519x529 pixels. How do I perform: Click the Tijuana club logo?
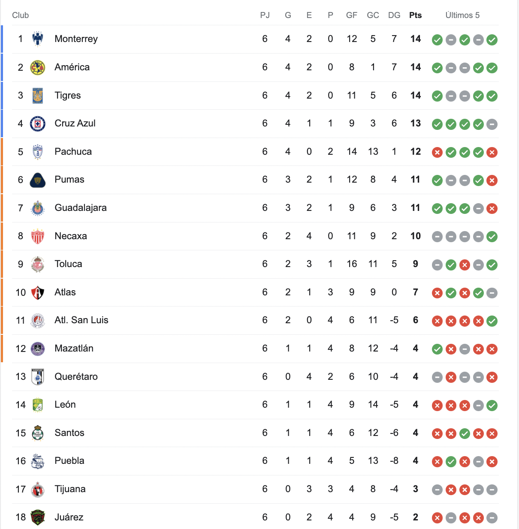[x=38, y=490]
